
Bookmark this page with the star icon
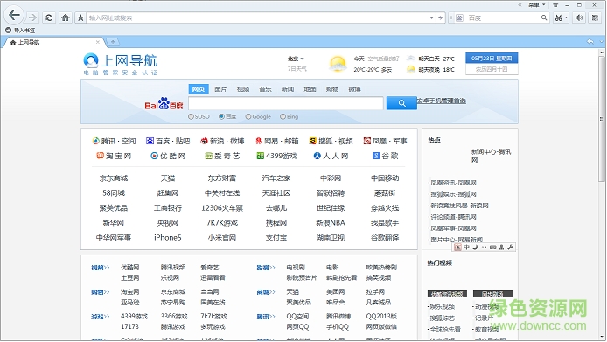[80, 17]
